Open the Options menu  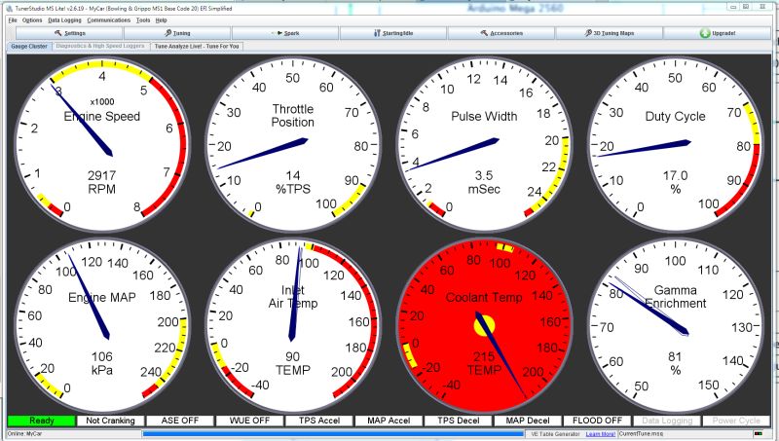(32, 20)
